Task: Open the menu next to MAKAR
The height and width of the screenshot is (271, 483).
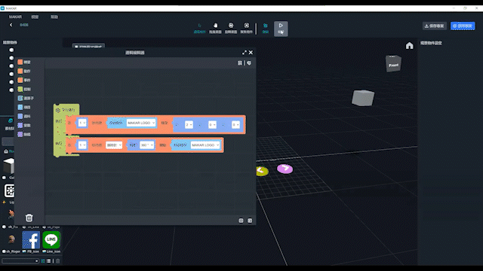Action: (35, 17)
